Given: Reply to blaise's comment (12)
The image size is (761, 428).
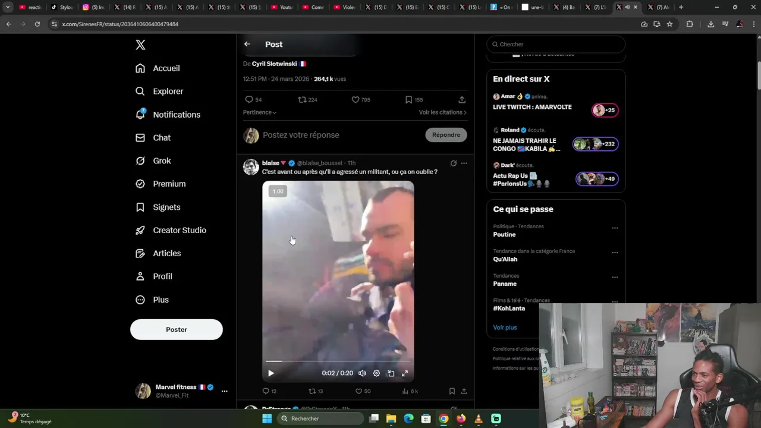Looking at the screenshot, I should pos(269,391).
